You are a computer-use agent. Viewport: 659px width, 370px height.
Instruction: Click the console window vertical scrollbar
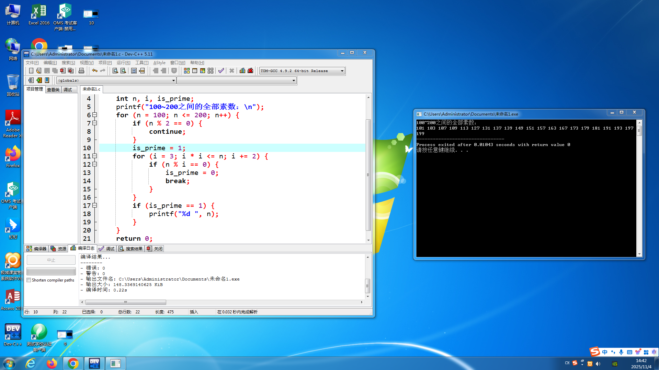point(639,189)
